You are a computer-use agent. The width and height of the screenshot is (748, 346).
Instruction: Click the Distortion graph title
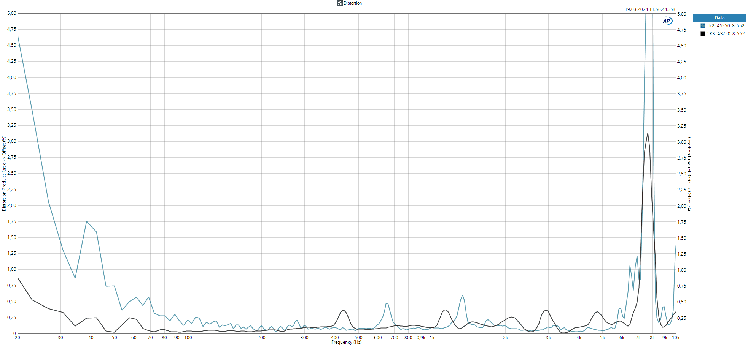tap(353, 3)
